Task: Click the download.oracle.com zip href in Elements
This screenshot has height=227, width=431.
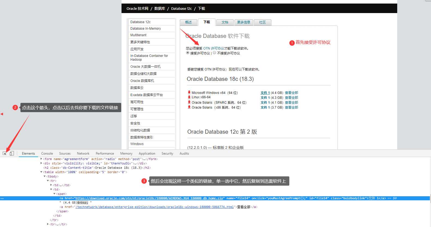Action: point(149,198)
